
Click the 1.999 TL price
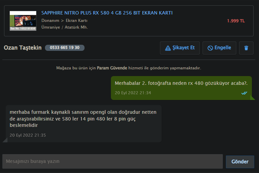pos(236,21)
